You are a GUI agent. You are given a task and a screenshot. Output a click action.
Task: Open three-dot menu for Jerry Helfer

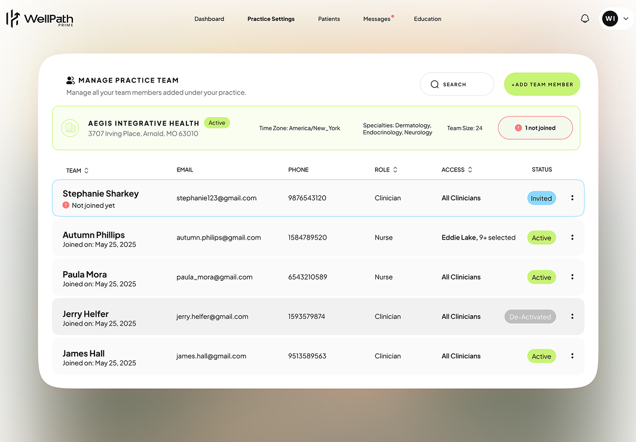coord(572,317)
